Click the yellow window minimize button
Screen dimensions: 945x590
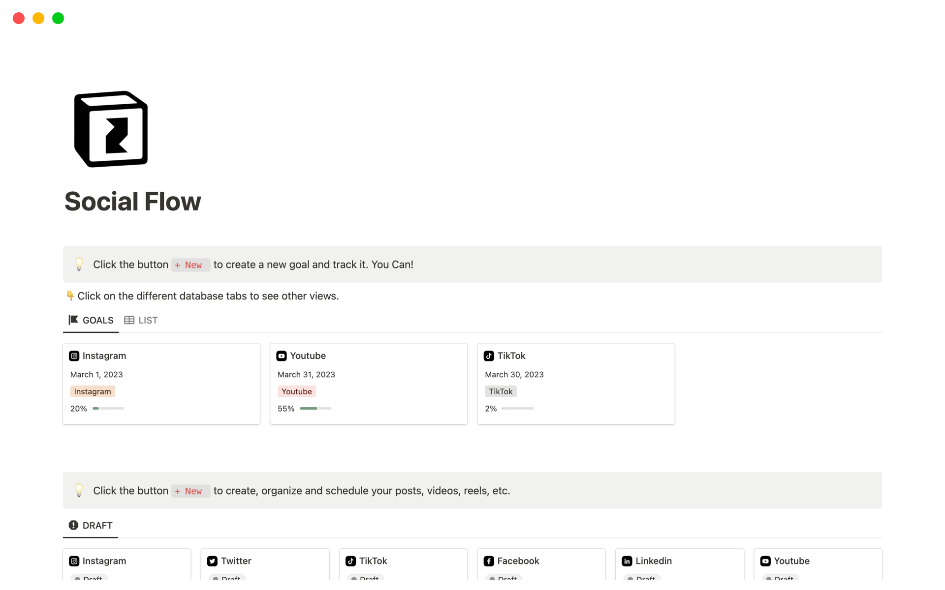[x=38, y=18]
